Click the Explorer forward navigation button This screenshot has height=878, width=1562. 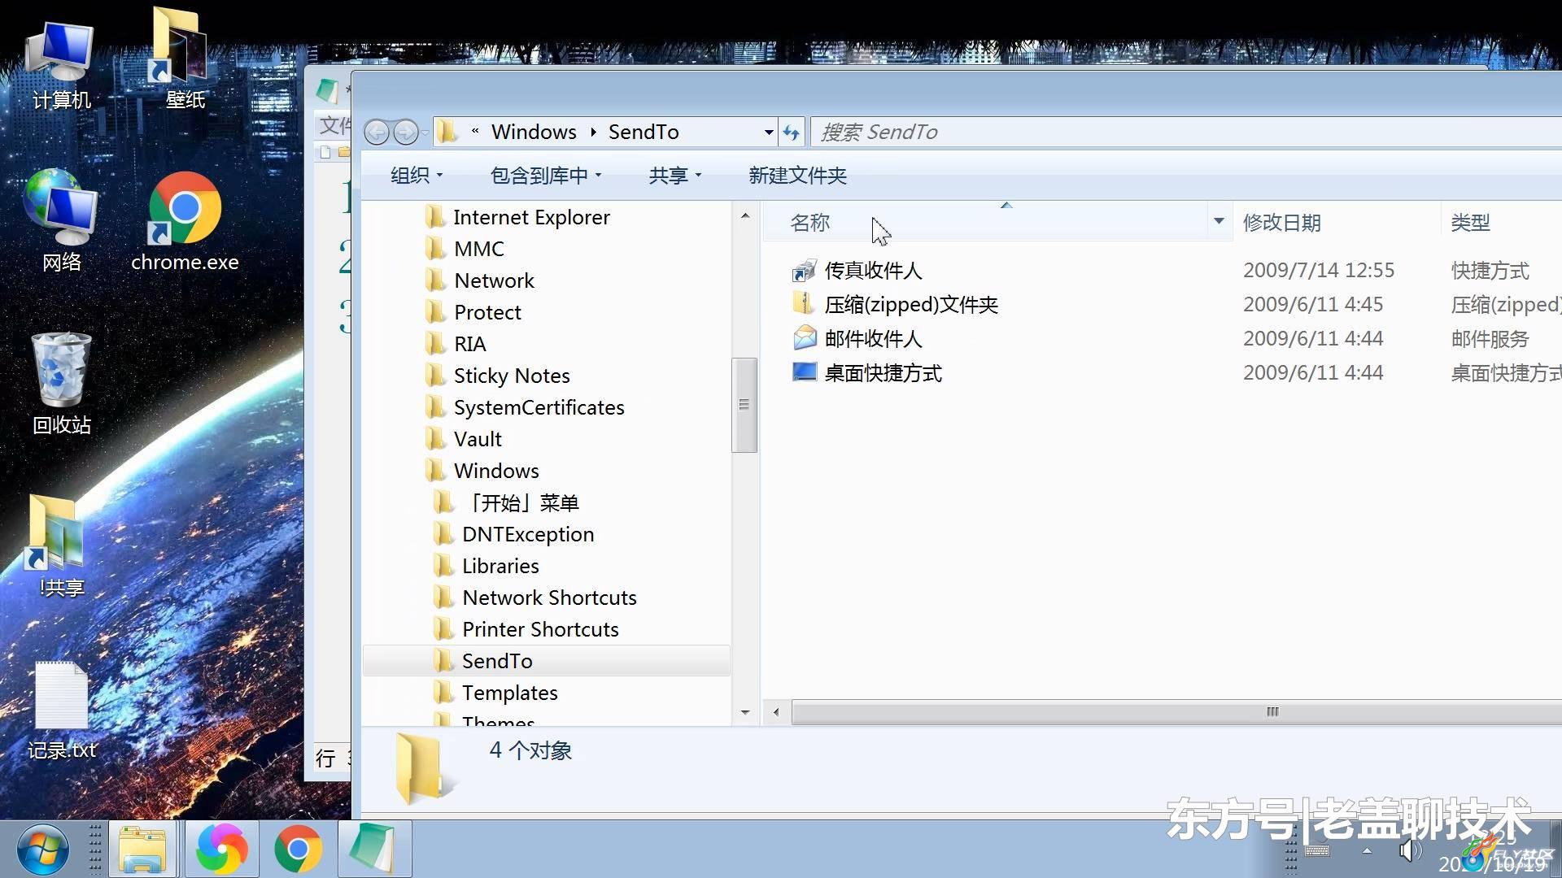[405, 132]
